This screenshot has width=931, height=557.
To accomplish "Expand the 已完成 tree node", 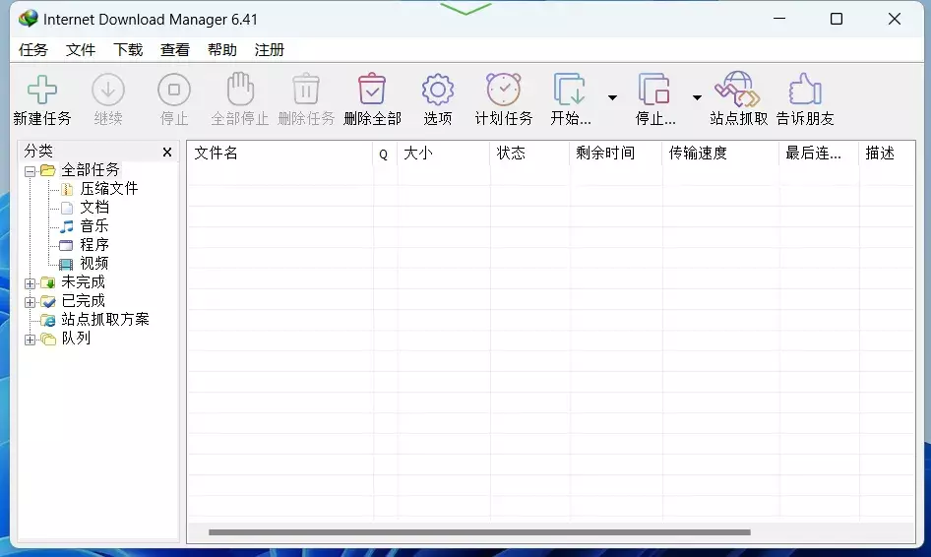I will click(30, 302).
